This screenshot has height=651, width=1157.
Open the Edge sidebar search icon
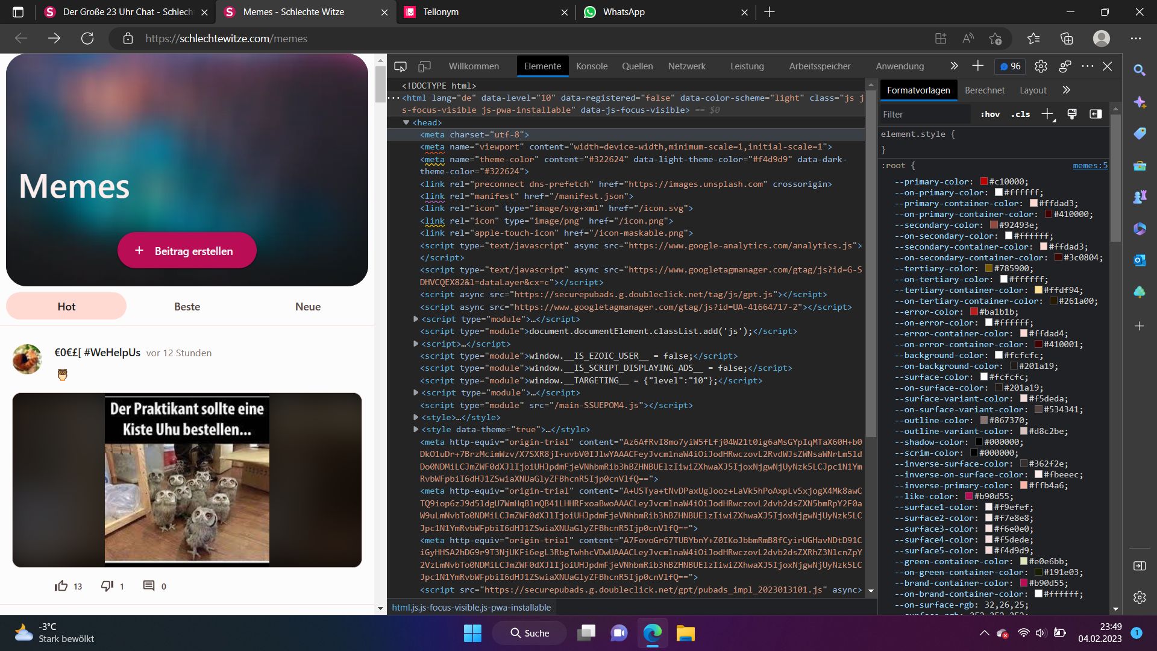(x=1139, y=70)
